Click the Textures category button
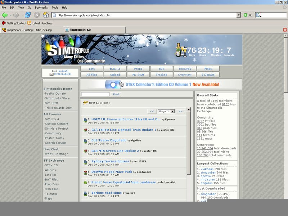288x216 pixels. click(185, 69)
